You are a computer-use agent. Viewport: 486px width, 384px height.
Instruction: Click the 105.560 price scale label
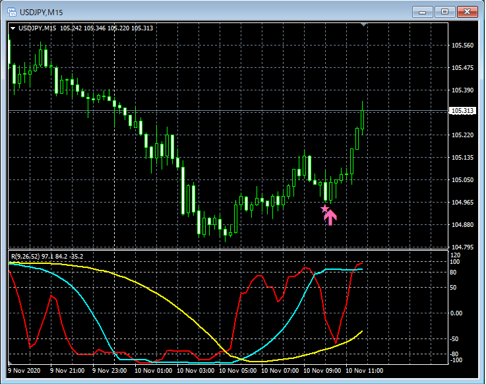pyautogui.click(x=462, y=46)
